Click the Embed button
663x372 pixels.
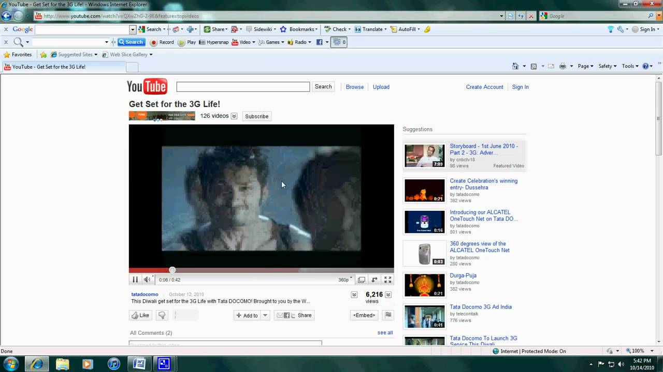[x=364, y=315]
